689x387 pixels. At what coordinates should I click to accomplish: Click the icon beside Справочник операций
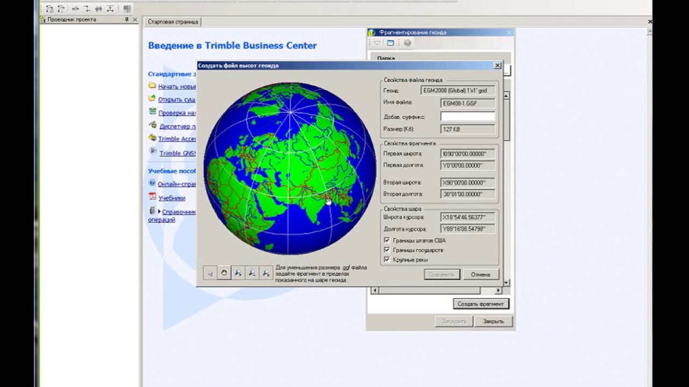152,211
